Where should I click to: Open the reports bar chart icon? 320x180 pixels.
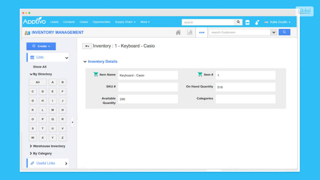pos(190,32)
